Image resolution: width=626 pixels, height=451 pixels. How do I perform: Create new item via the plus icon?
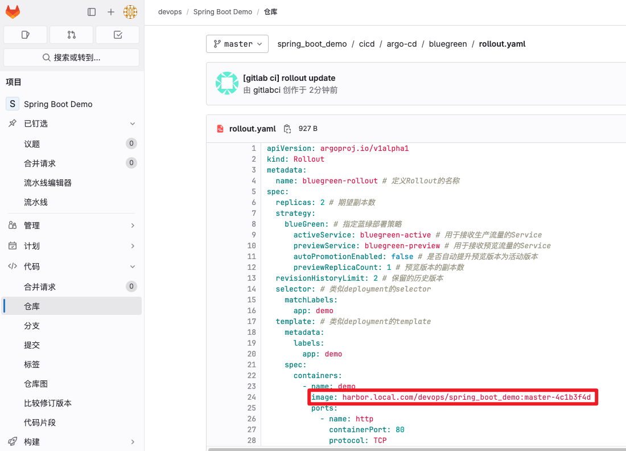pyautogui.click(x=111, y=11)
